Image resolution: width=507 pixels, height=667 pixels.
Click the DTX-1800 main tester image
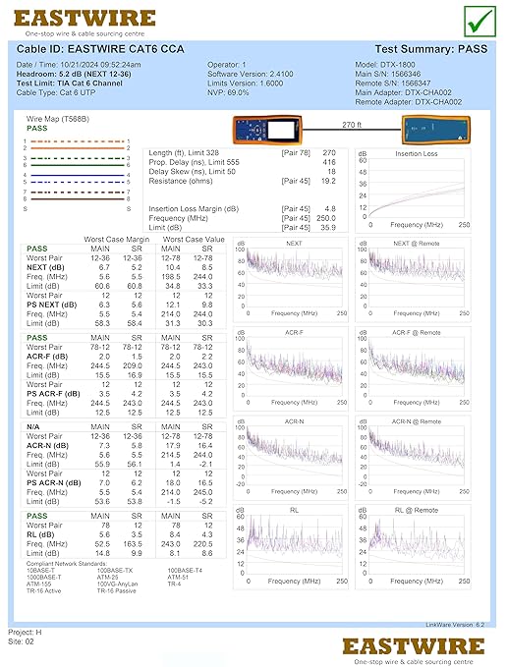click(x=267, y=130)
